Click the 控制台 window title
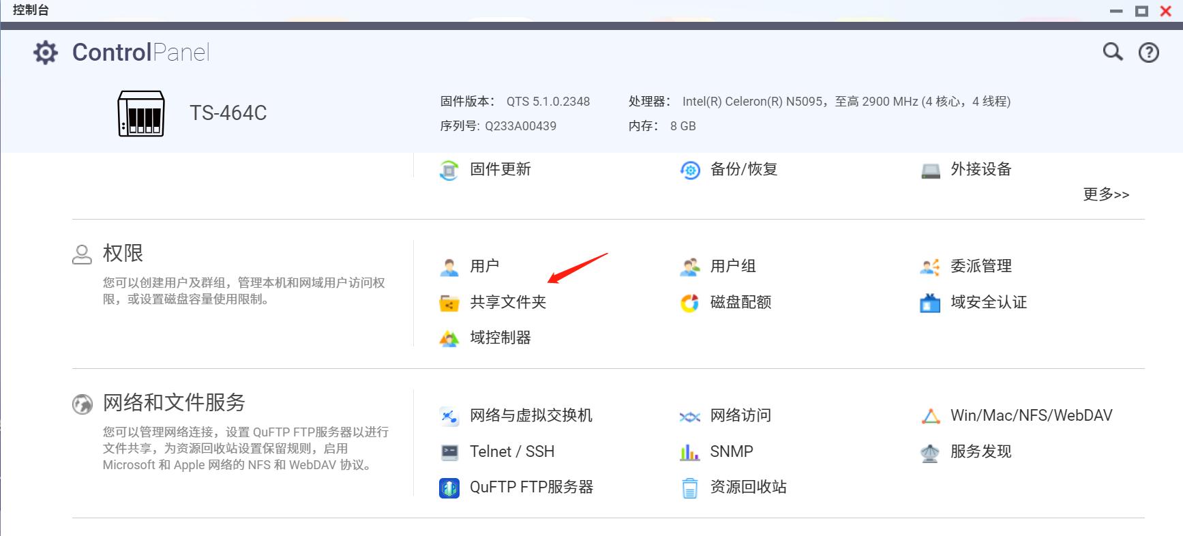This screenshot has height=536, width=1183. pyautogui.click(x=31, y=10)
